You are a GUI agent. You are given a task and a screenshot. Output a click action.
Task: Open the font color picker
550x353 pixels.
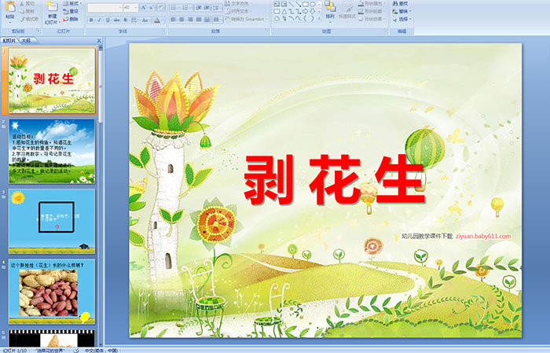[158, 20]
